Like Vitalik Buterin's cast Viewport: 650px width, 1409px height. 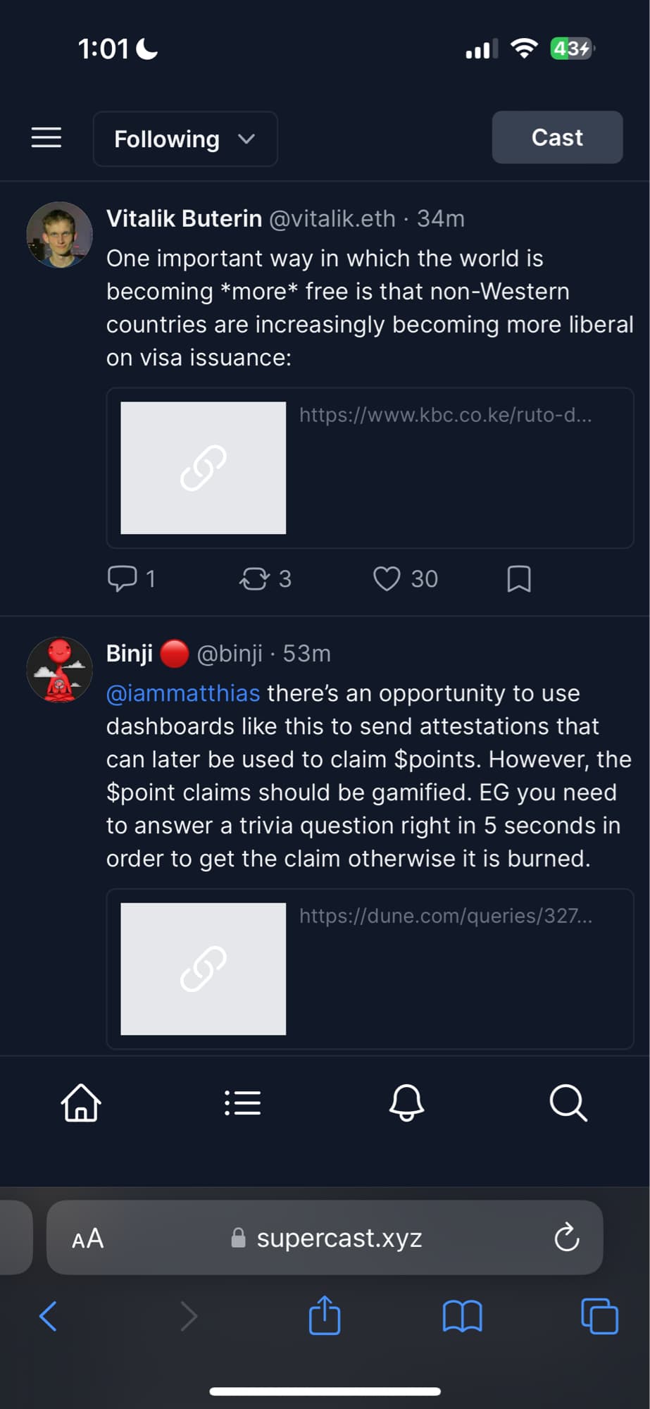pos(387,578)
